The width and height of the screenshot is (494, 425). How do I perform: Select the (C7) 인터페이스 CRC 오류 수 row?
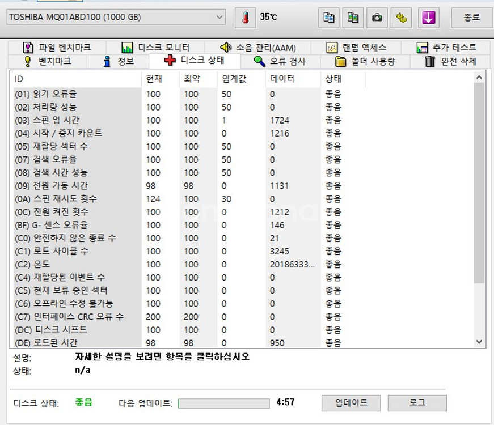point(189,317)
